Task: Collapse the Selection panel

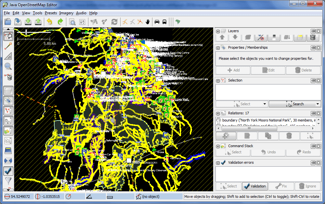Action: (x=218, y=81)
